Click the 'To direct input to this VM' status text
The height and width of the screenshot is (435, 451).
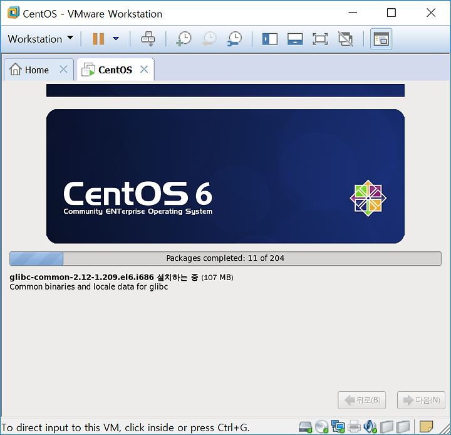(x=125, y=427)
